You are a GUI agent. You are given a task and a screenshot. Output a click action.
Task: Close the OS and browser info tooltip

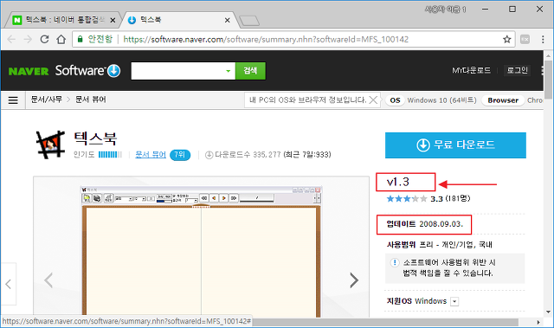pyautogui.click(x=373, y=100)
